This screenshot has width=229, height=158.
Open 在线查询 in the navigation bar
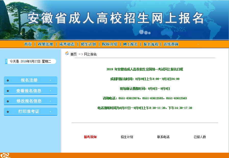click(x=171, y=44)
